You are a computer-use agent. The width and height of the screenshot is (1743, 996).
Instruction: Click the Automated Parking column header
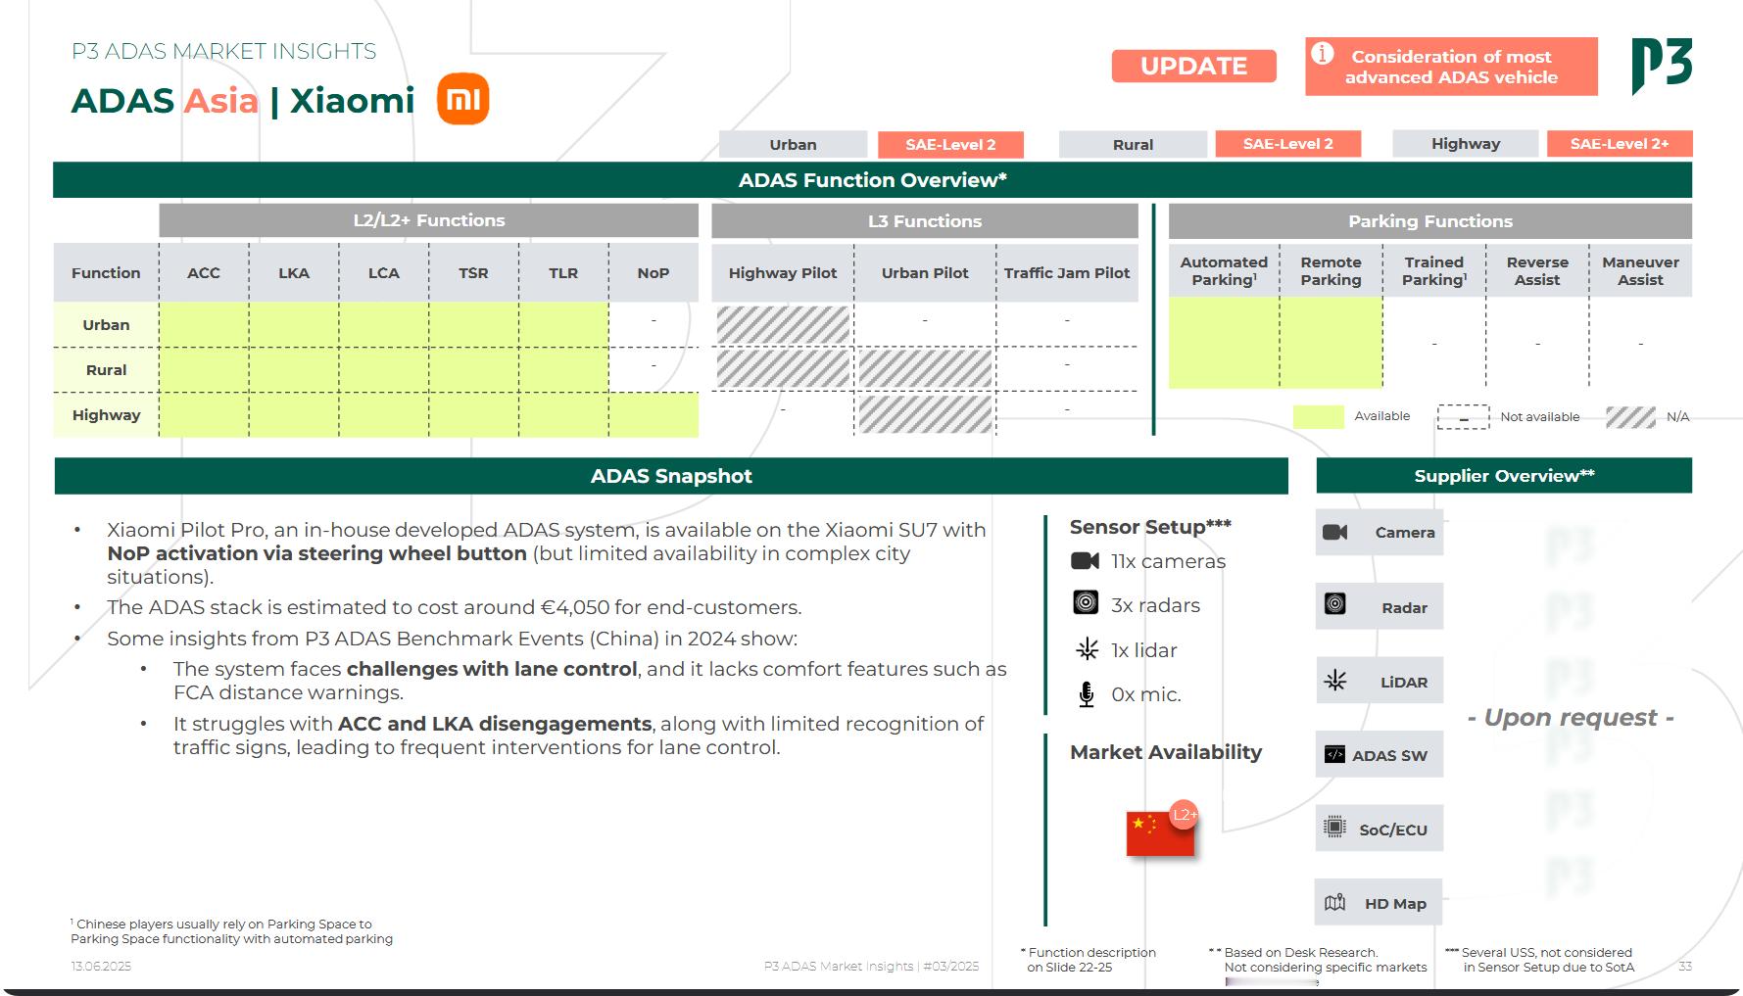(x=1224, y=270)
